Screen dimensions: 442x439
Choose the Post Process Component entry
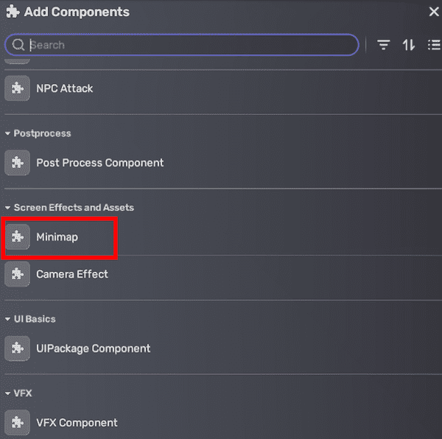tap(100, 163)
